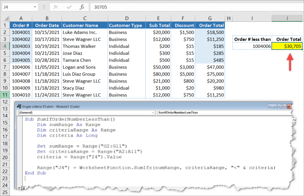Click the 'Customer Name' header cell
This screenshot has width=304, height=196.
click(x=85, y=26)
